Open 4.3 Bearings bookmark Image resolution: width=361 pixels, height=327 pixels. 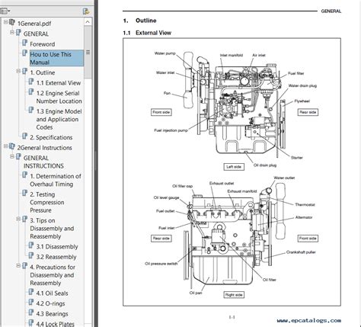(x=52, y=314)
